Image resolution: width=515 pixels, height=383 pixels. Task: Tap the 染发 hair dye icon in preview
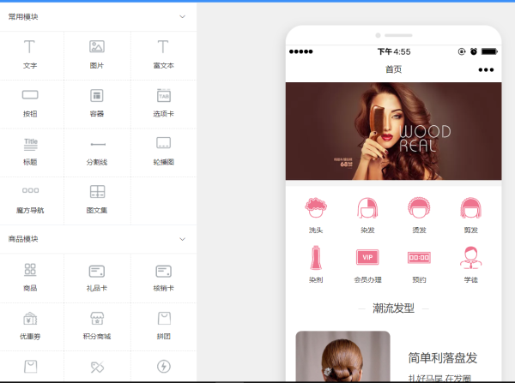coord(367,207)
